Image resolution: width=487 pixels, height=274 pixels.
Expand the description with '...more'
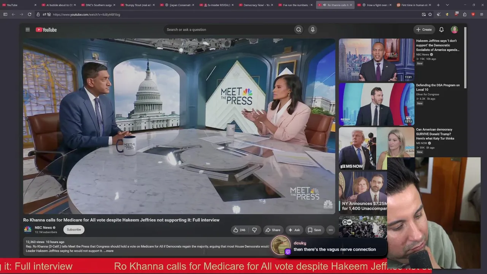point(108,251)
